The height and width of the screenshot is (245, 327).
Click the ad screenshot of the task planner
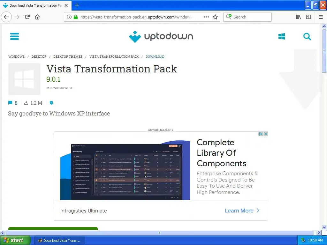125,170
